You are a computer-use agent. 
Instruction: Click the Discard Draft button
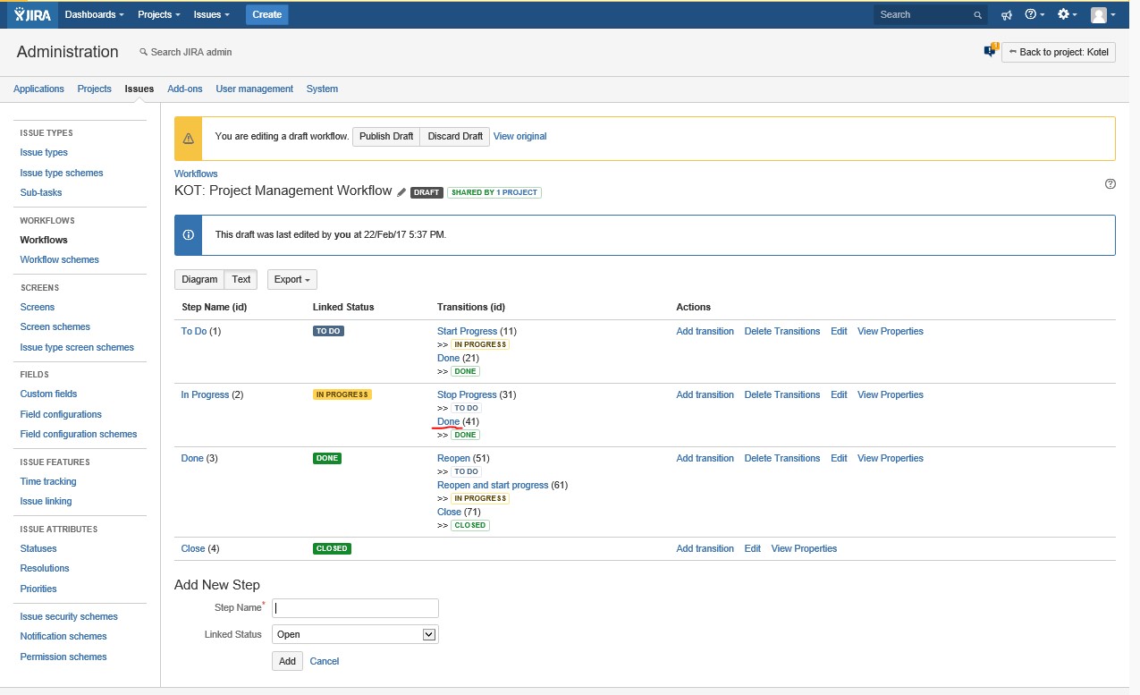[455, 136]
